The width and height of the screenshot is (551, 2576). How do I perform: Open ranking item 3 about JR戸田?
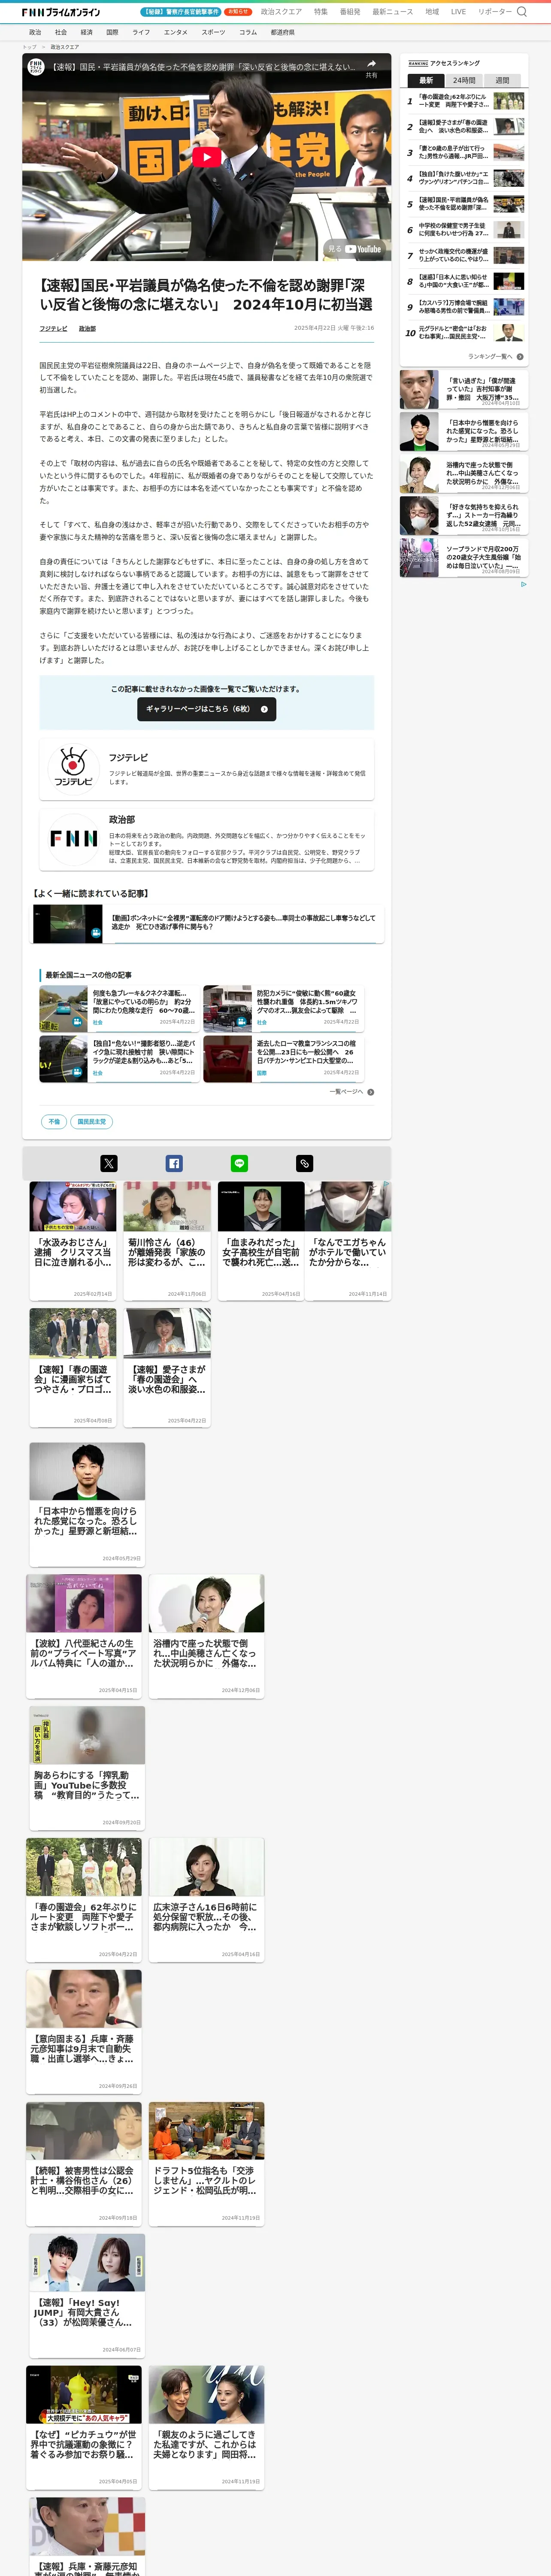coord(464,153)
